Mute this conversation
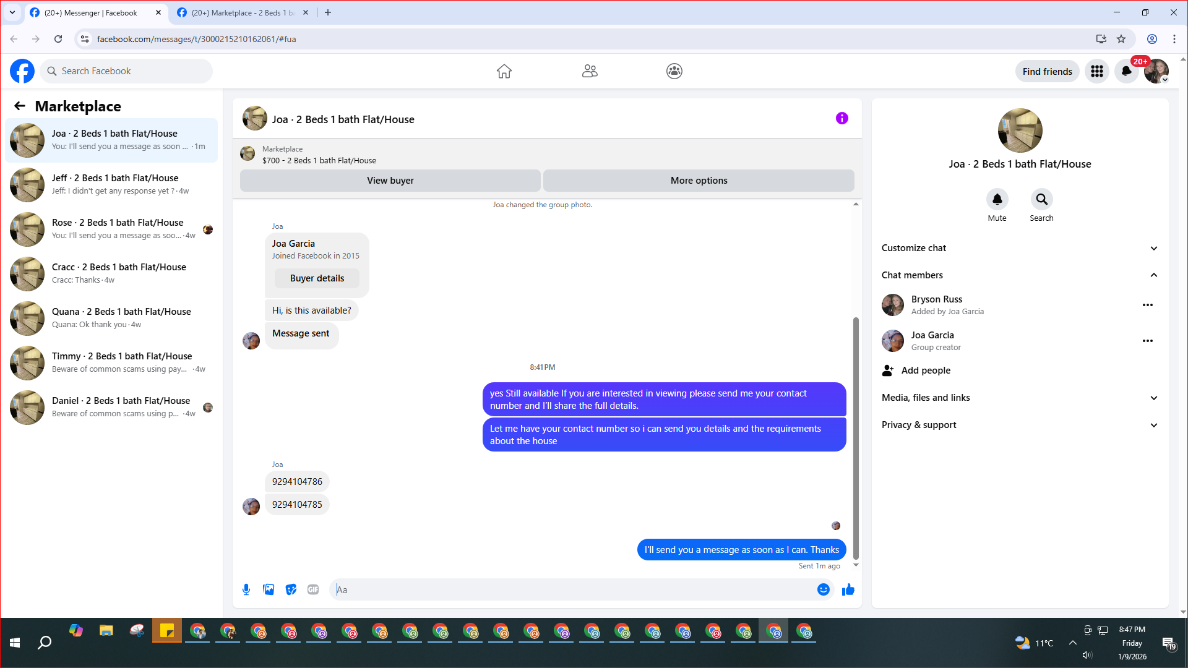This screenshot has width=1188, height=668. click(x=997, y=199)
